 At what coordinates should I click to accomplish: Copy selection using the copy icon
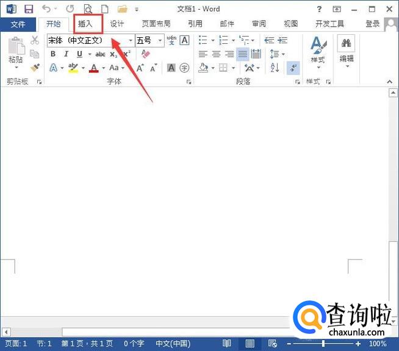(34, 54)
